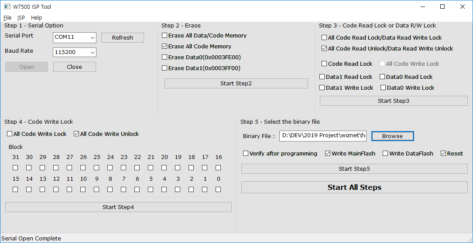Select block 31 checkbox
This screenshot has width=473, height=243.
pos(15,168)
